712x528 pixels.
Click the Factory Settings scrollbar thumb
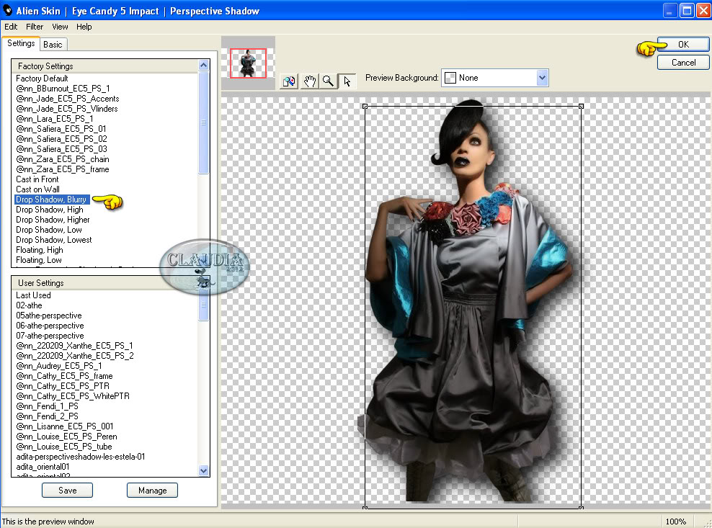tap(203, 122)
